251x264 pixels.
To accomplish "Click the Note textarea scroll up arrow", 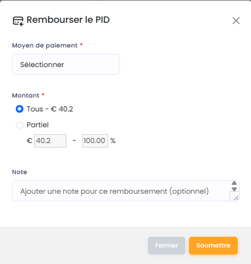I will [234, 183].
